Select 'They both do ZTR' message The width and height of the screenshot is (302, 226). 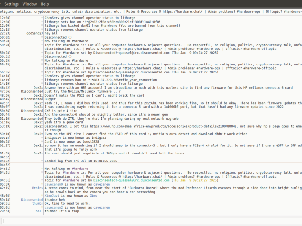click(111, 118)
